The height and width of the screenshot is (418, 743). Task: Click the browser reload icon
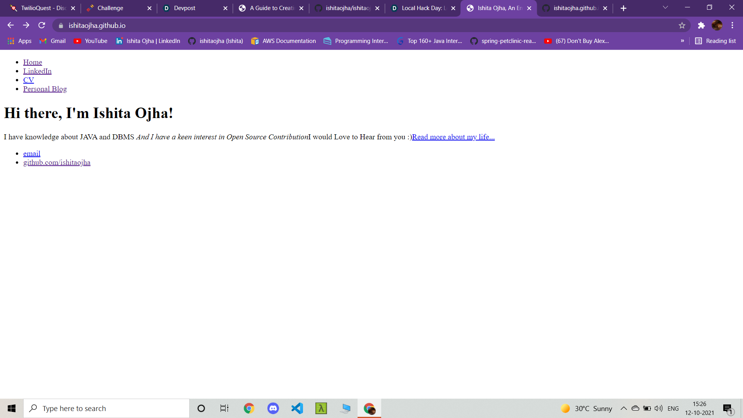(42, 26)
